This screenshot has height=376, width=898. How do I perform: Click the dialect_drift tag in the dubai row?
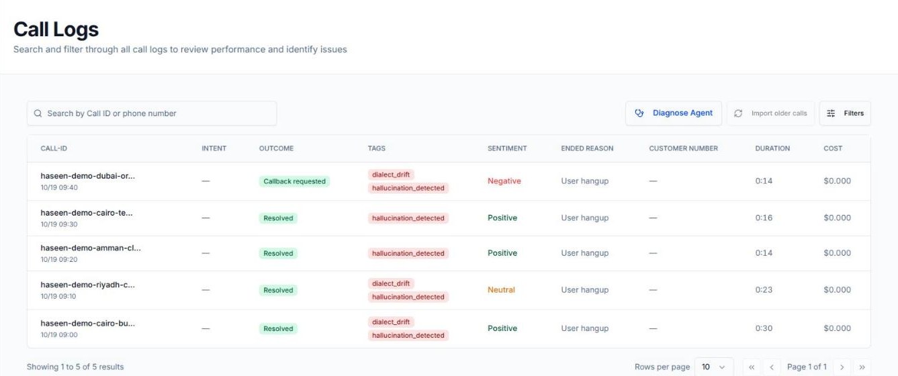pos(391,175)
